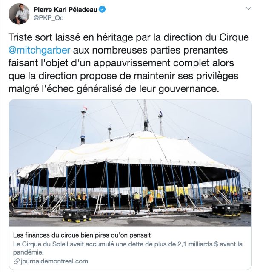Follow the journaldemontreal.com domain link

click(54, 261)
